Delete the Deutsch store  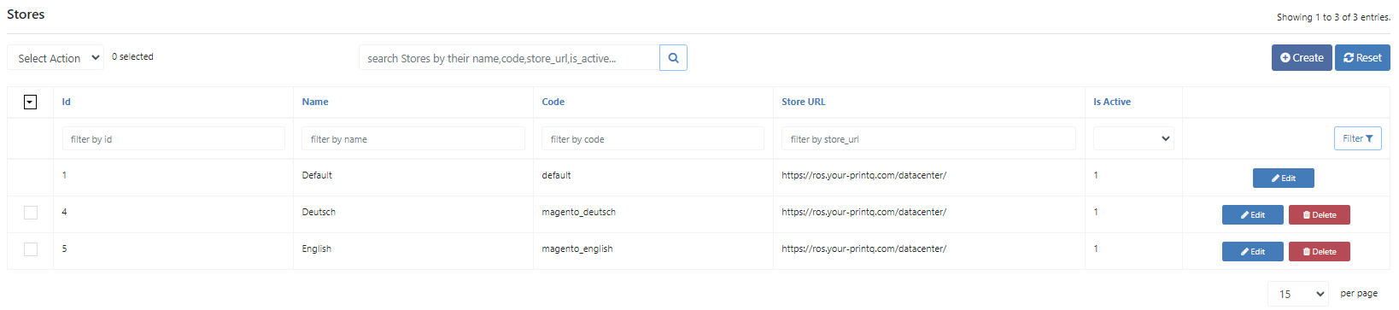[x=1320, y=214]
